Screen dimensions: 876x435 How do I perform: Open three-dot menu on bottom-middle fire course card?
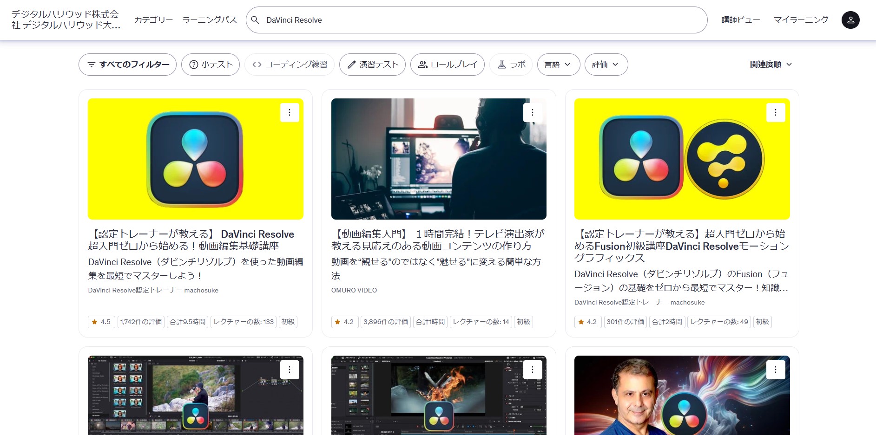tap(532, 370)
